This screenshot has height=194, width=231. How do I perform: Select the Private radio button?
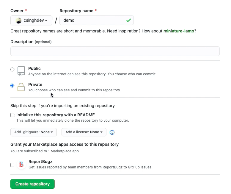(x=12, y=85)
